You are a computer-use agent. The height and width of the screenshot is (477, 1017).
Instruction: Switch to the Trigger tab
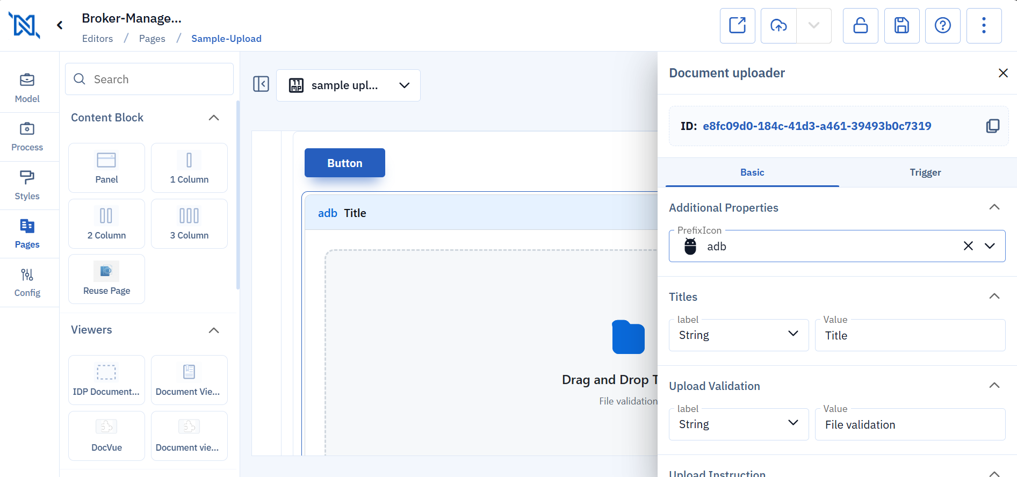tap(925, 172)
